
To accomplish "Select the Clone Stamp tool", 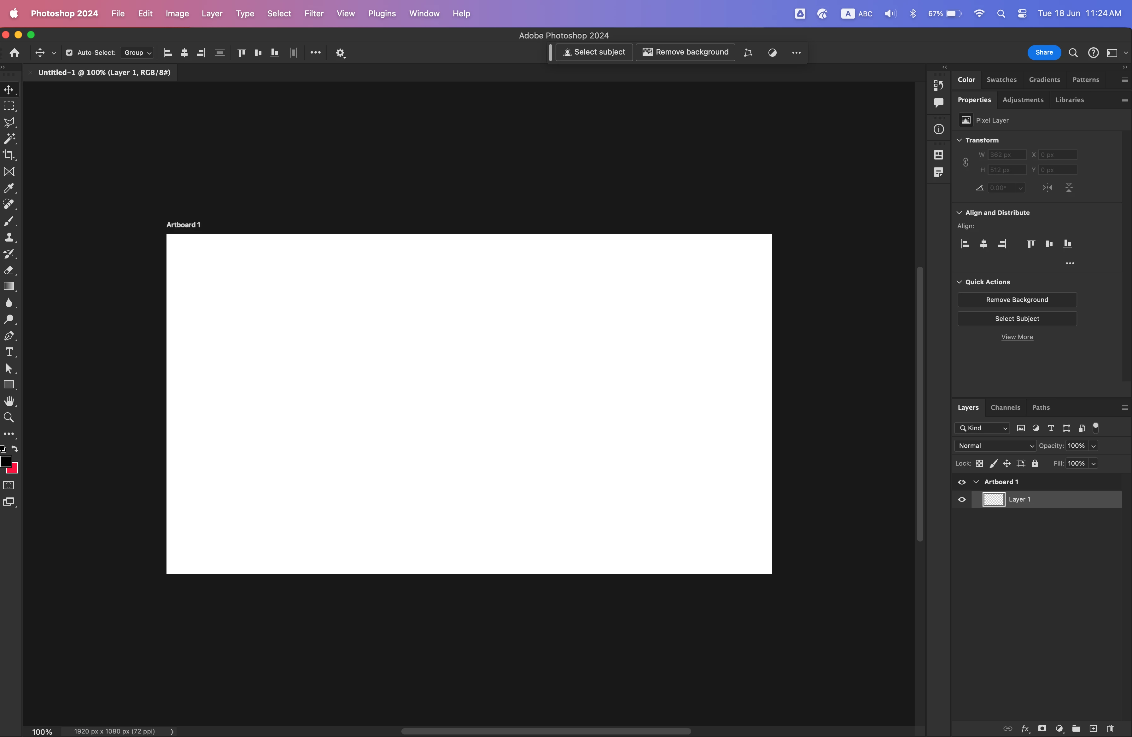I will (9, 237).
